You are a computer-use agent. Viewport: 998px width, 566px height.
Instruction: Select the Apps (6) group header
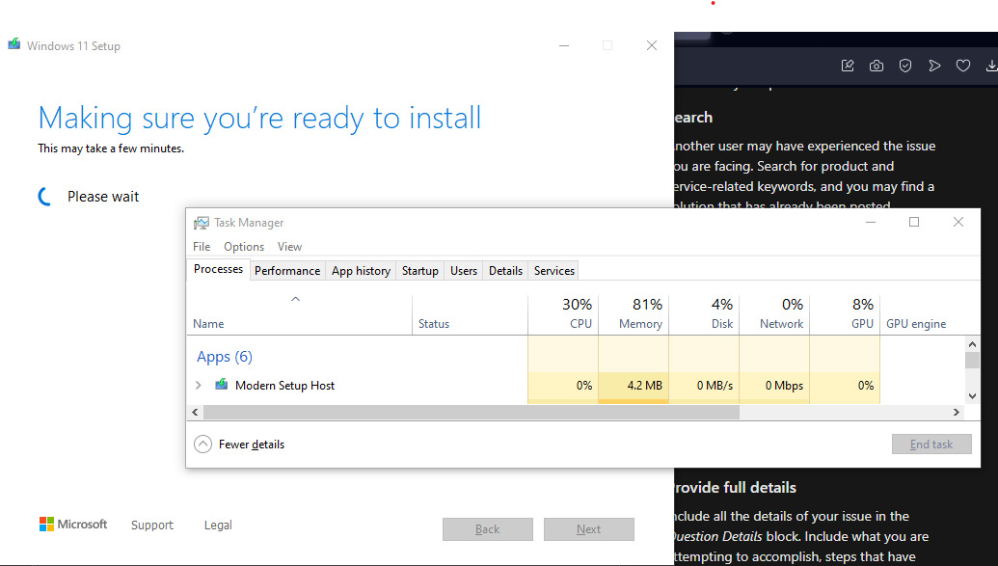point(225,357)
